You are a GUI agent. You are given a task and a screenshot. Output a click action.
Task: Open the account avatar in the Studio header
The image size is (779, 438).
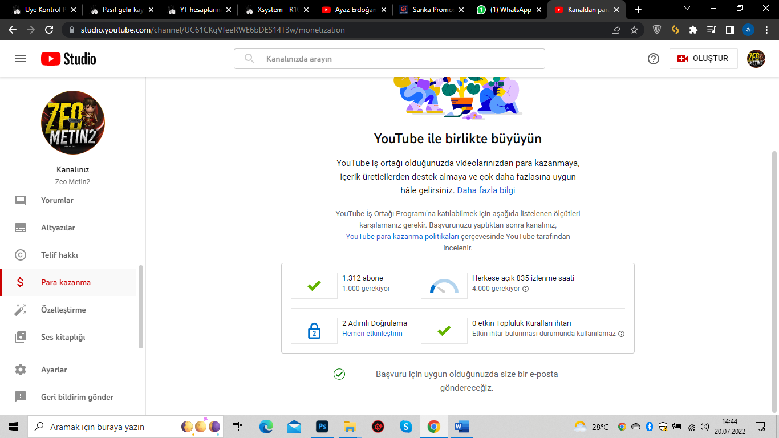click(x=756, y=59)
